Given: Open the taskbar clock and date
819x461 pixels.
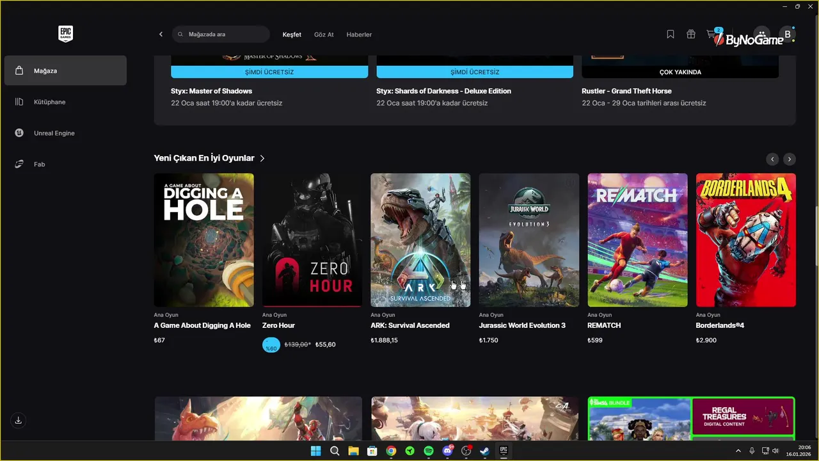Looking at the screenshot, I should tap(800, 451).
